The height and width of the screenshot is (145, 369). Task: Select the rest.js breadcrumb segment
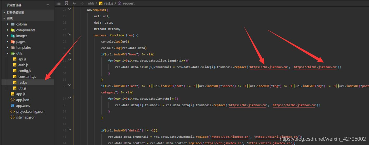(x=109, y=3)
